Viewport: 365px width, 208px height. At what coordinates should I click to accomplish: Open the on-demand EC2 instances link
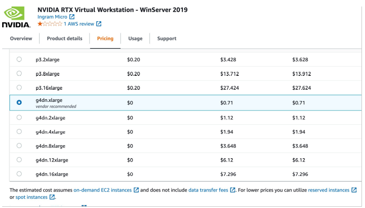[x=103, y=190]
